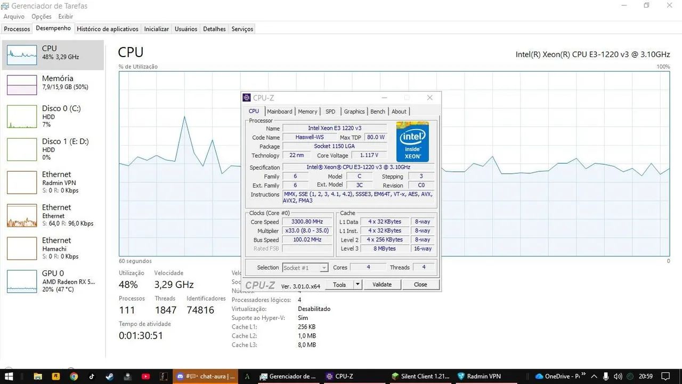Open the Exibir menu
682x384 pixels.
66,17
